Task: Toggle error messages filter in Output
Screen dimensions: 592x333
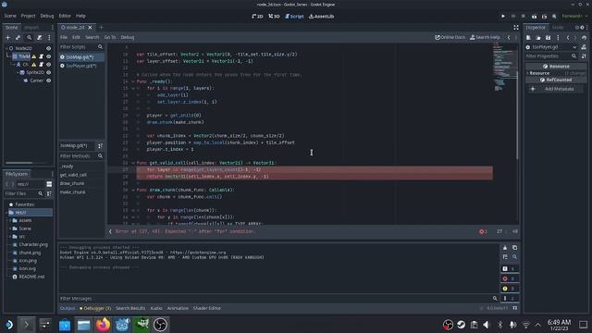Action: click(509, 278)
